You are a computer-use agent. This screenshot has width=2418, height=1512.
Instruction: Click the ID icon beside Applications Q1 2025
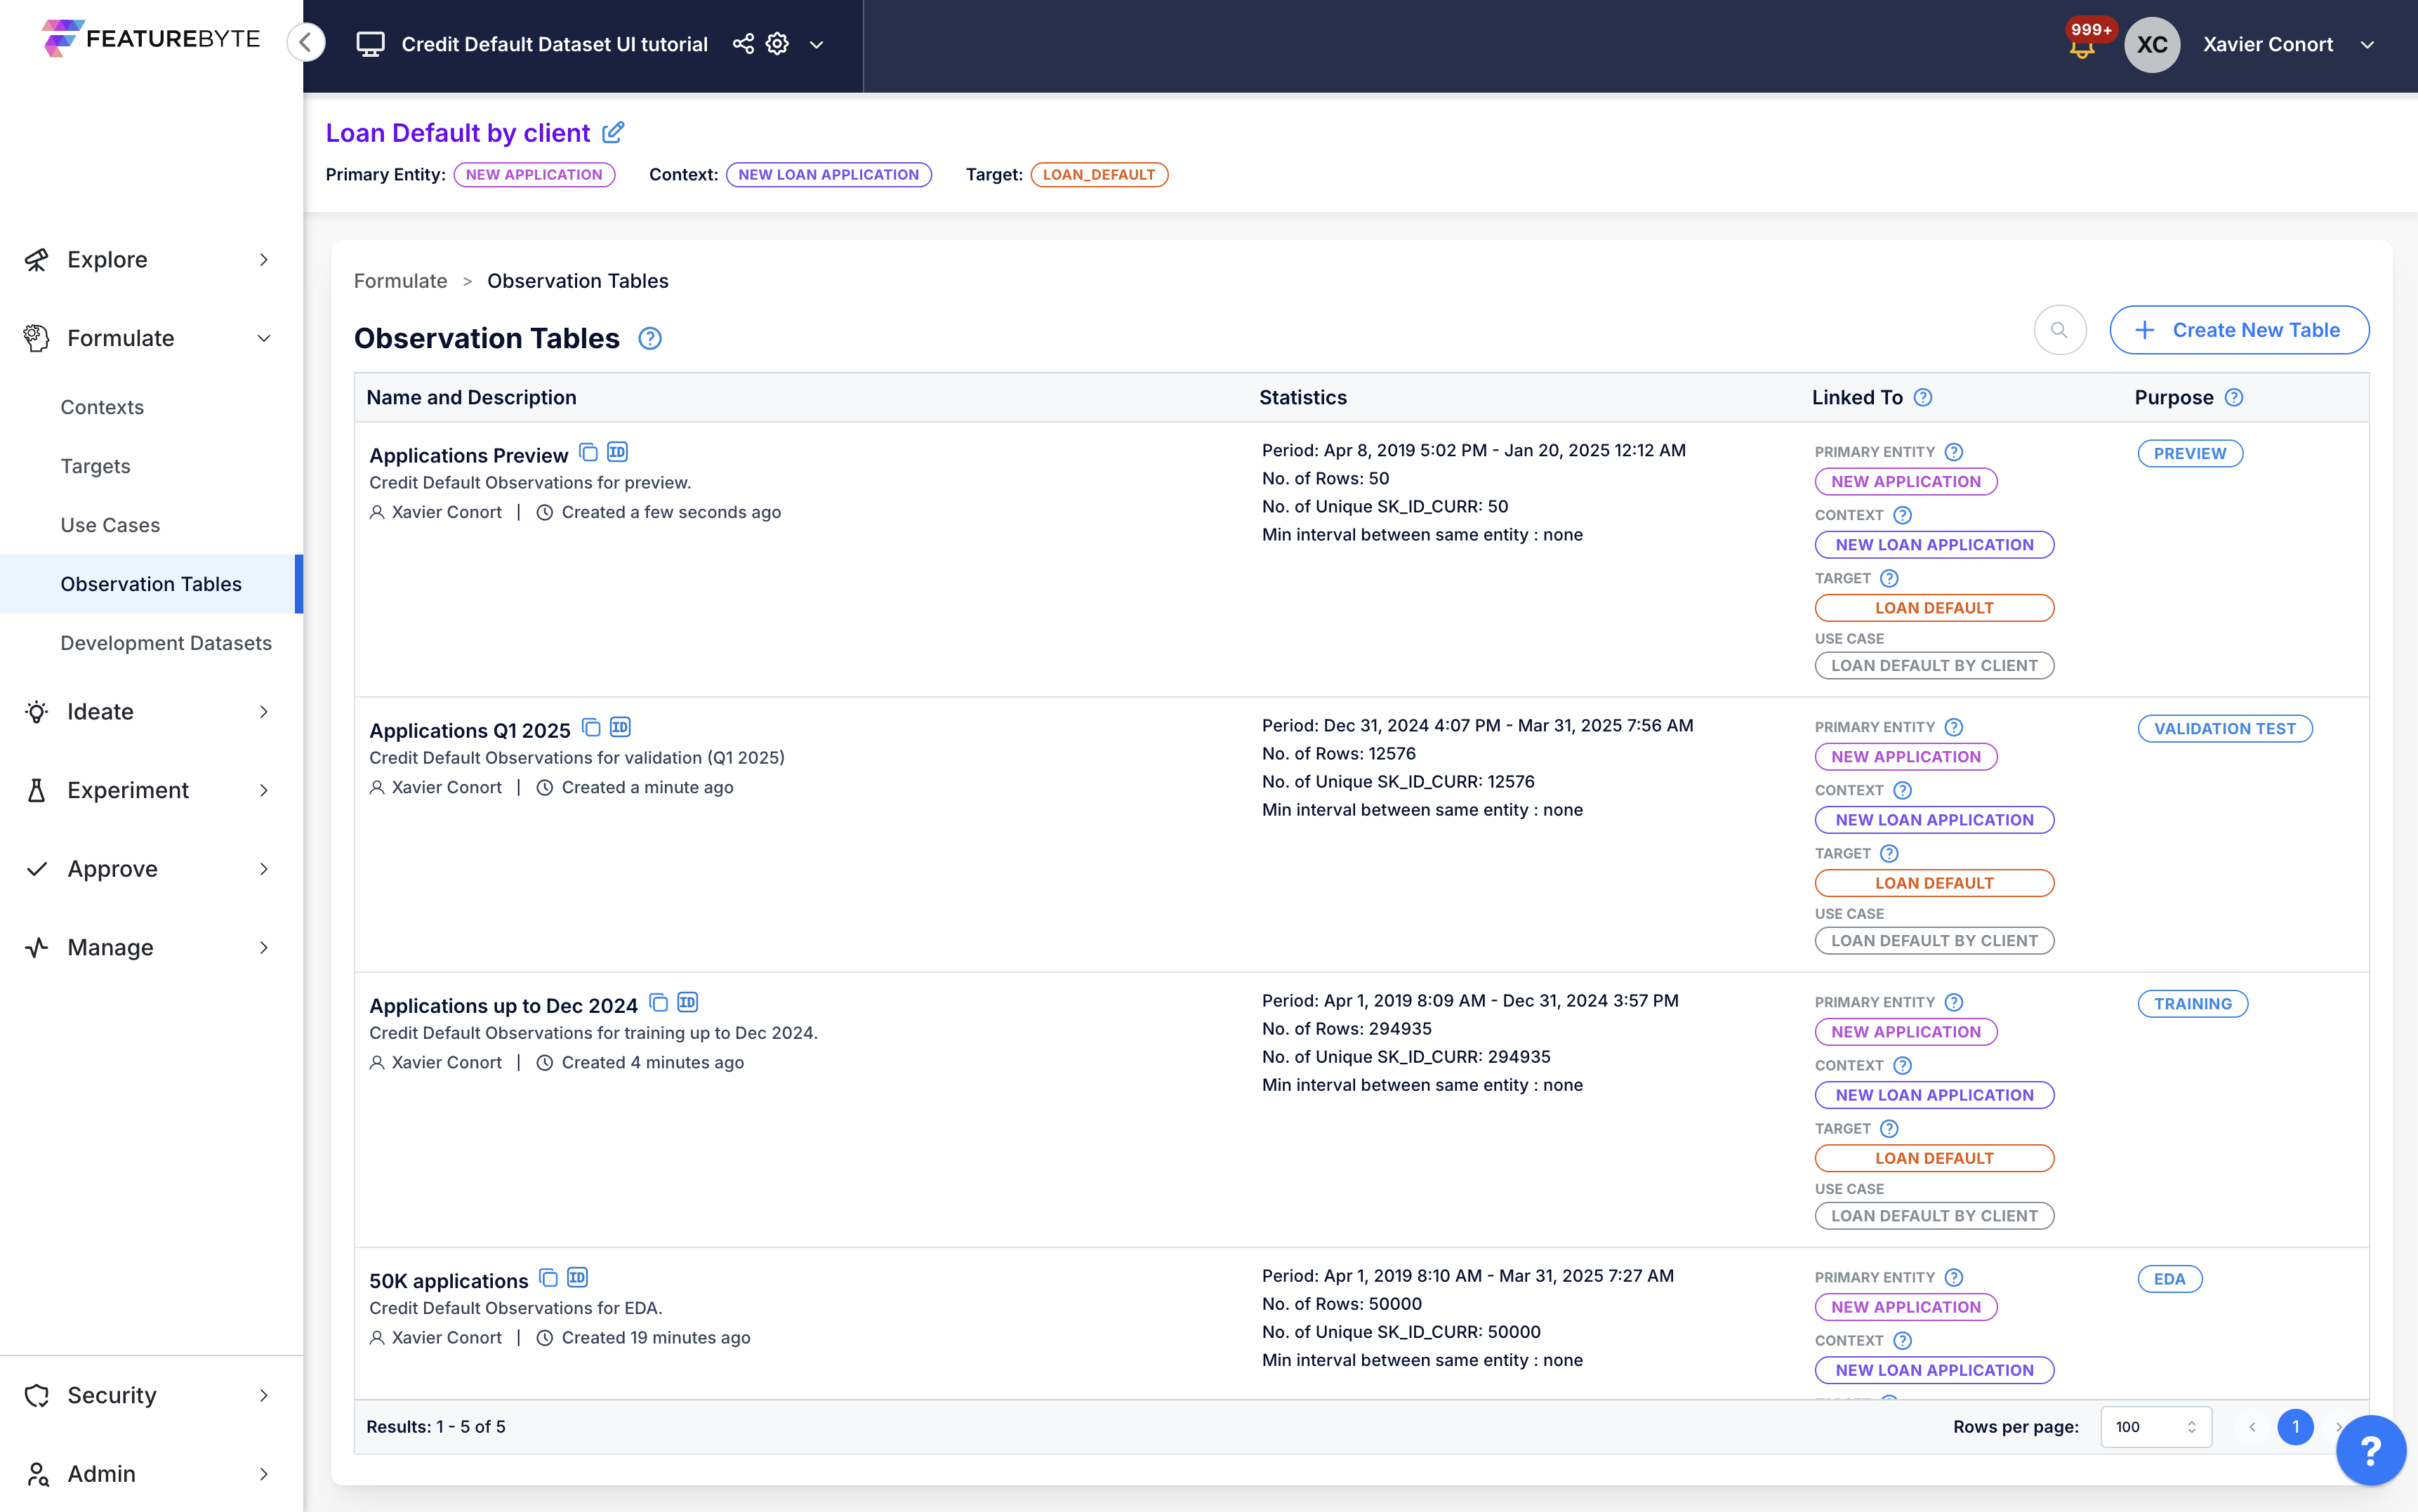click(620, 728)
